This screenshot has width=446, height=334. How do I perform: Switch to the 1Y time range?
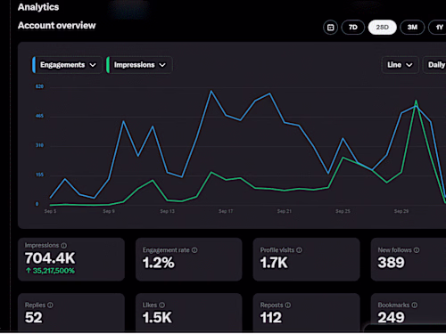pos(438,28)
